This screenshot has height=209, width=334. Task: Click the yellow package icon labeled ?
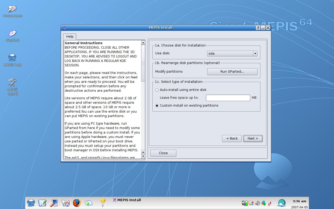103,202
